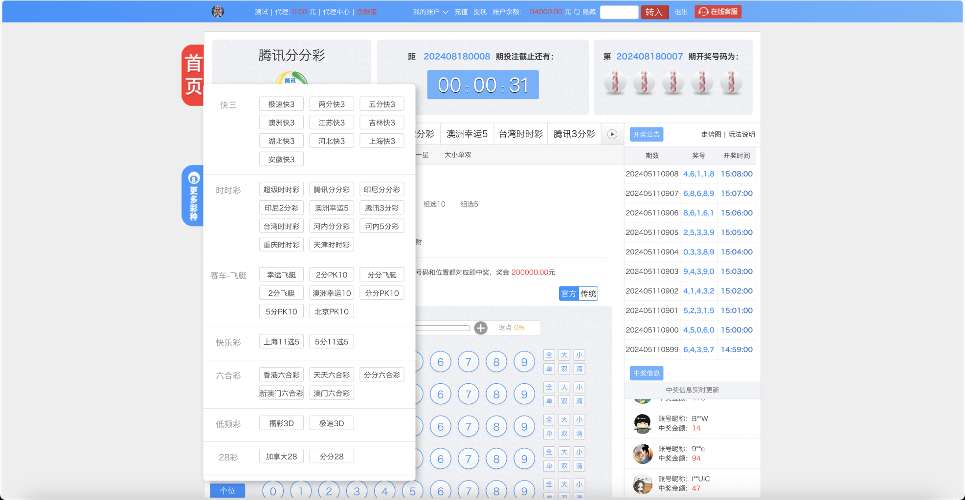Screen dimensions: 965x500
Task: Open the 大小单双 play type tab
Action: [x=458, y=154]
